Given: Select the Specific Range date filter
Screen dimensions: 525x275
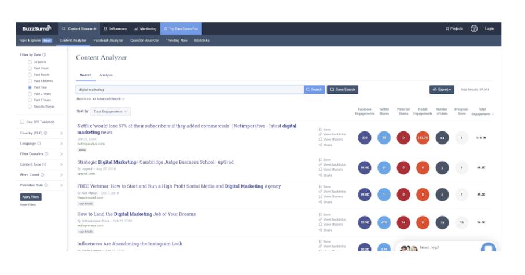Looking at the screenshot, I should pos(30,107).
